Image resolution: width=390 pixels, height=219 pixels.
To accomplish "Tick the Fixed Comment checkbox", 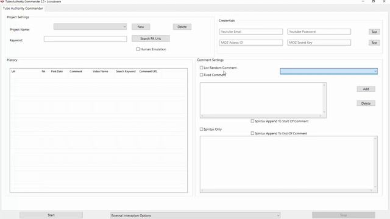I will pos(202,75).
